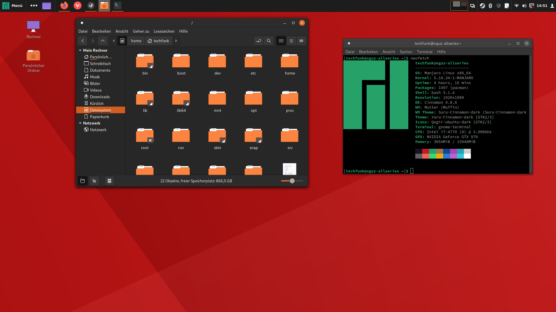Select the proc folder icon
556x312 pixels.
pos(290,98)
